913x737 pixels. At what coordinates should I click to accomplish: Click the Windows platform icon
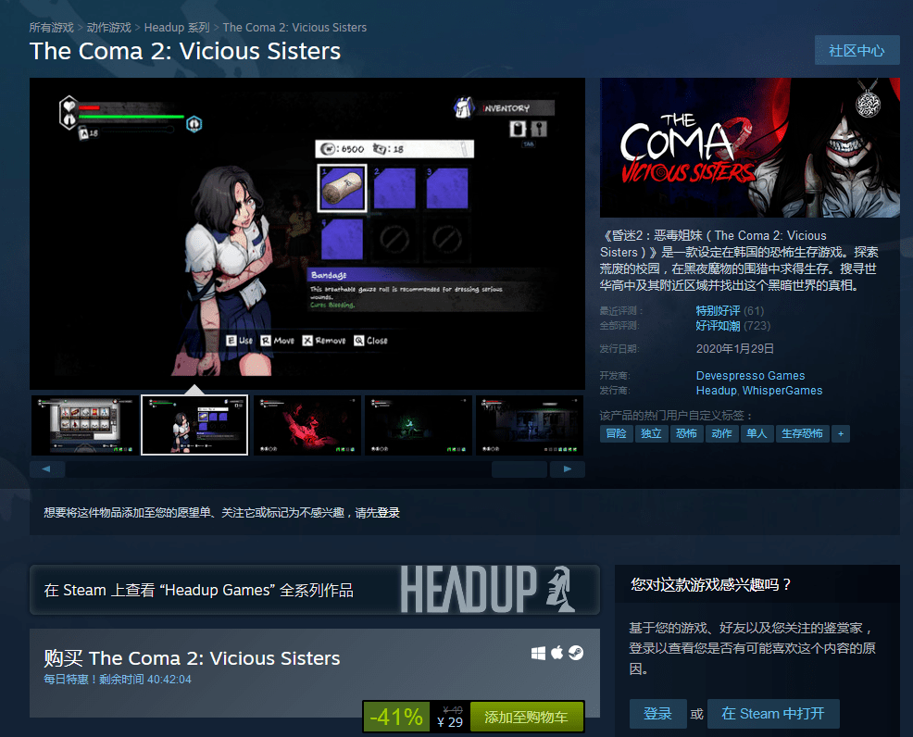[x=538, y=653]
